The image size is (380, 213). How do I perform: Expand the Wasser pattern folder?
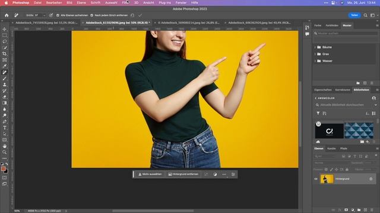coord(315,61)
